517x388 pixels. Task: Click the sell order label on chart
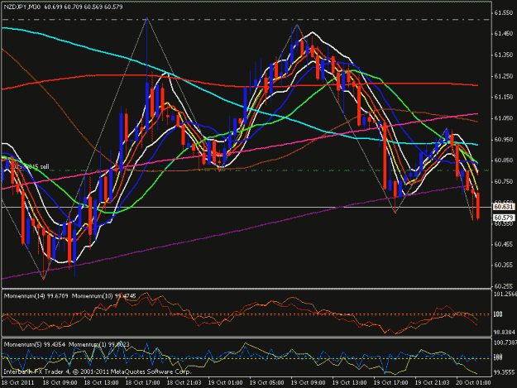click(32, 166)
